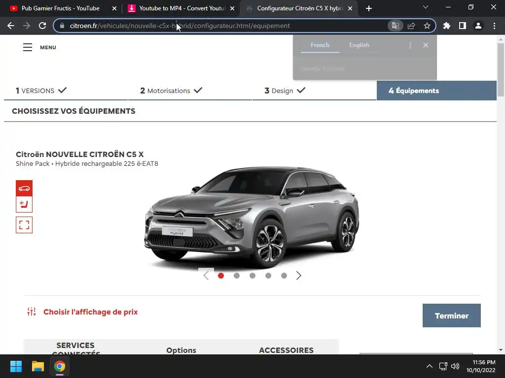Open Chrome extensions puzzle icon
This screenshot has height=378, width=505.
point(447,26)
